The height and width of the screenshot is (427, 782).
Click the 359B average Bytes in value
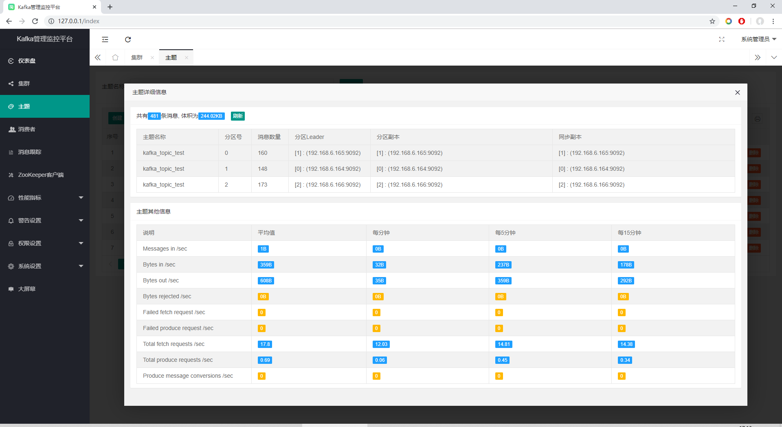tap(266, 265)
